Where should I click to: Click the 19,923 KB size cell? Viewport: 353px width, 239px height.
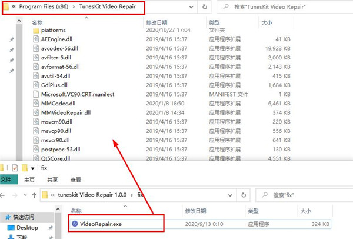pyautogui.click(x=278, y=48)
